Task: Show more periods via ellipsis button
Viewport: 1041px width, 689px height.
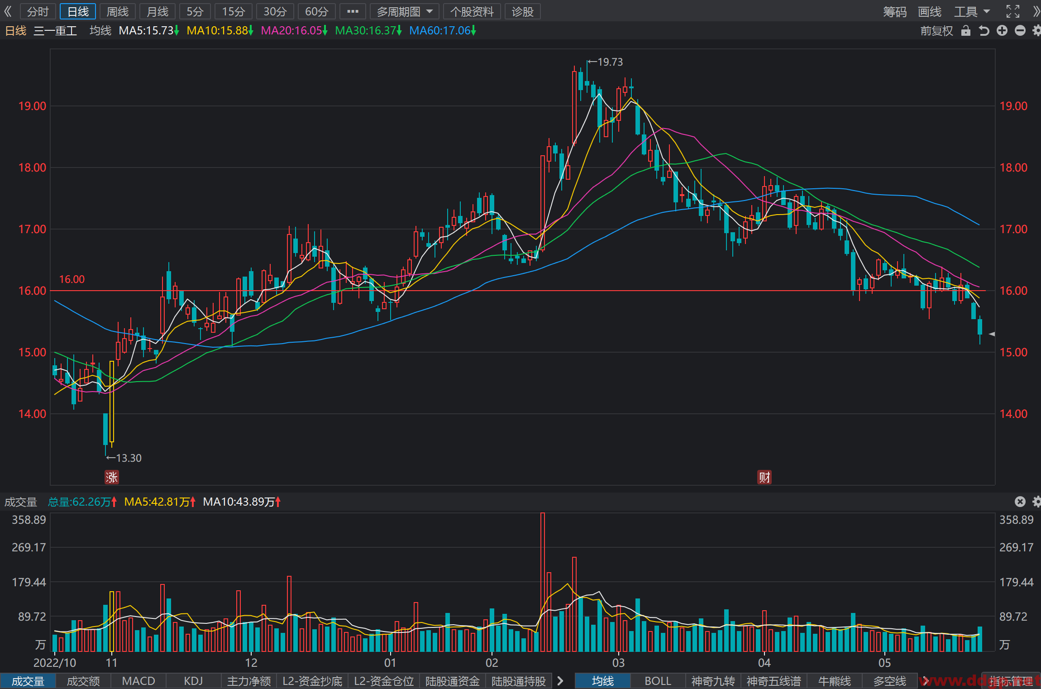Action: point(353,11)
